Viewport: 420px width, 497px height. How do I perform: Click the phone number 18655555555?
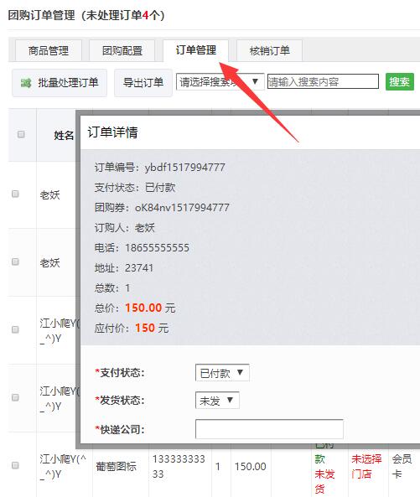(x=157, y=248)
